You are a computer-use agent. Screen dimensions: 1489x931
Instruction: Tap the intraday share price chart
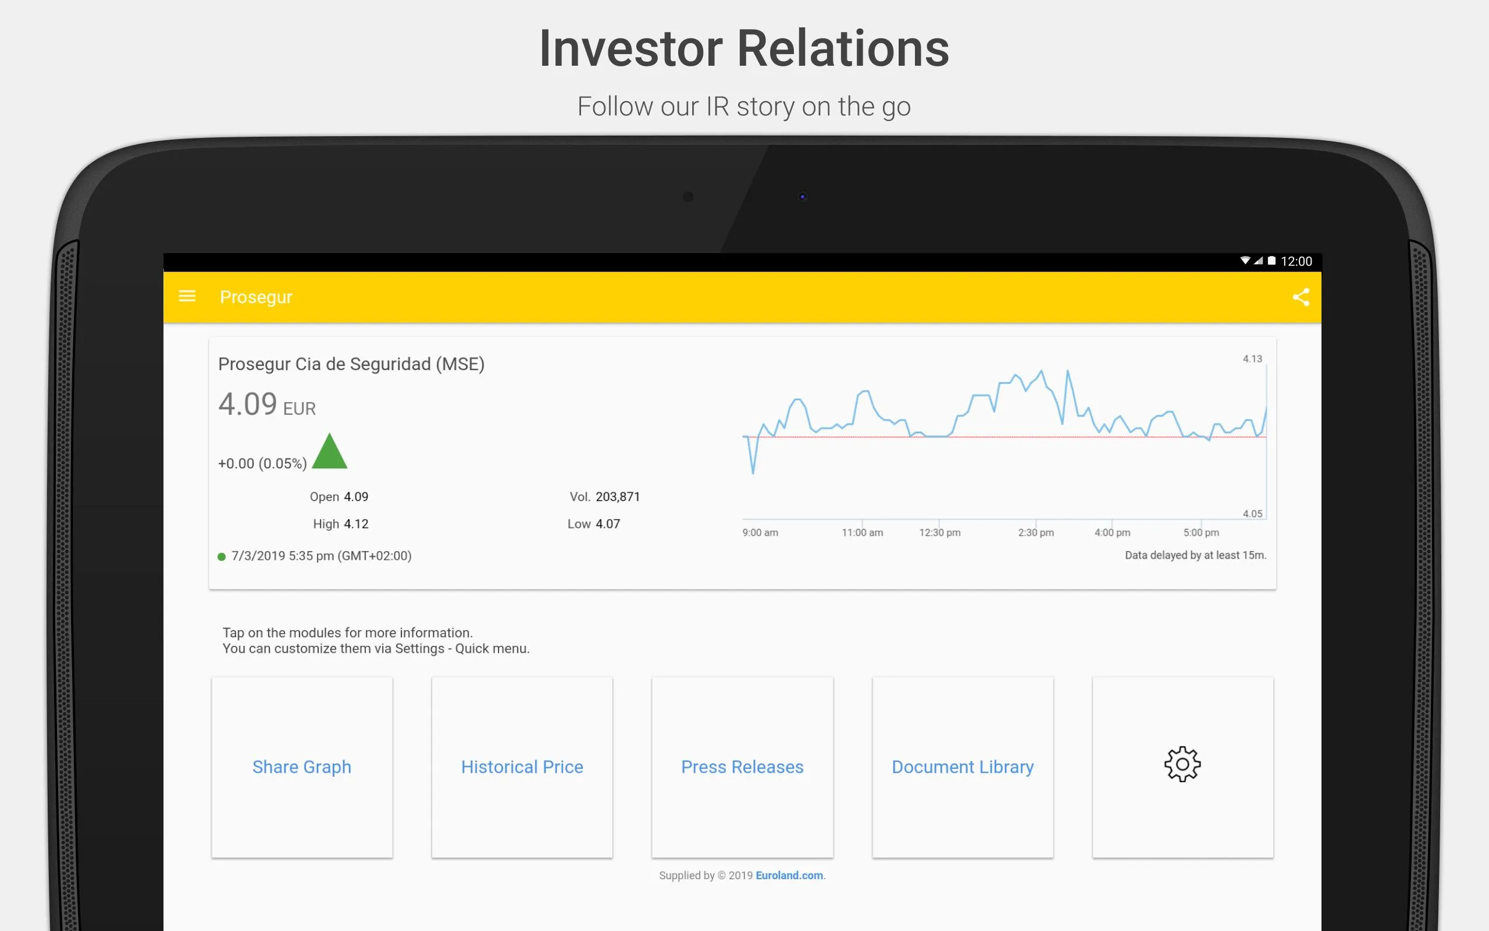tap(1004, 437)
